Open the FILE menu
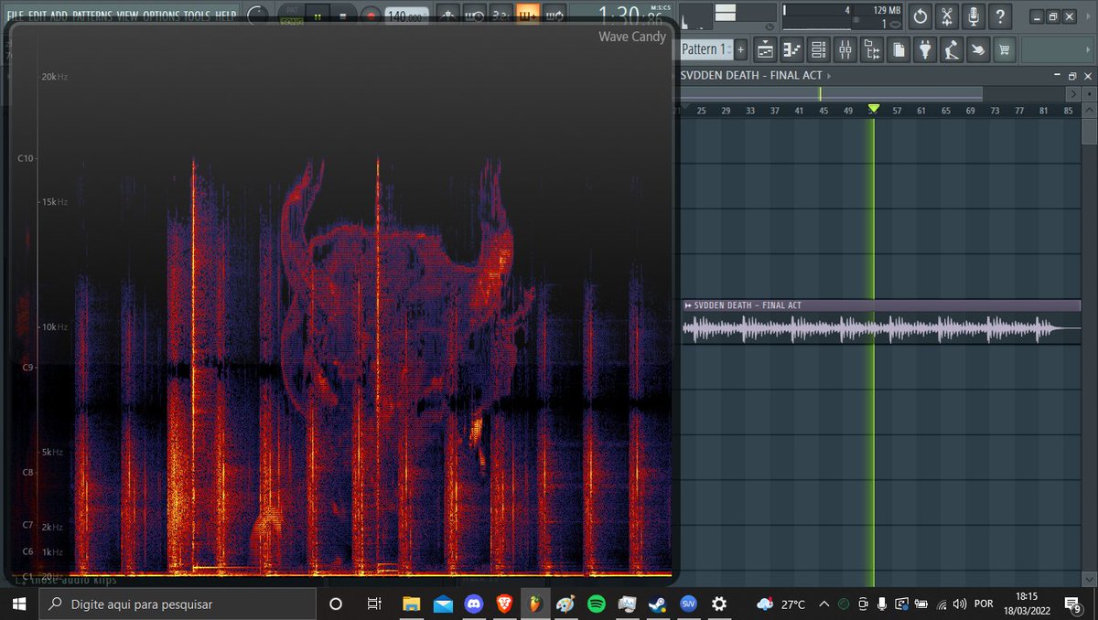The height and width of the screenshot is (620, 1098). tap(16, 16)
